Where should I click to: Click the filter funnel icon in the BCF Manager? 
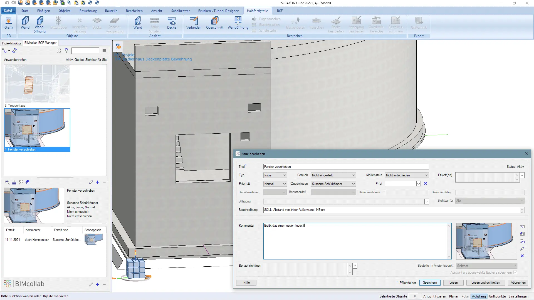(x=66, y=51)
